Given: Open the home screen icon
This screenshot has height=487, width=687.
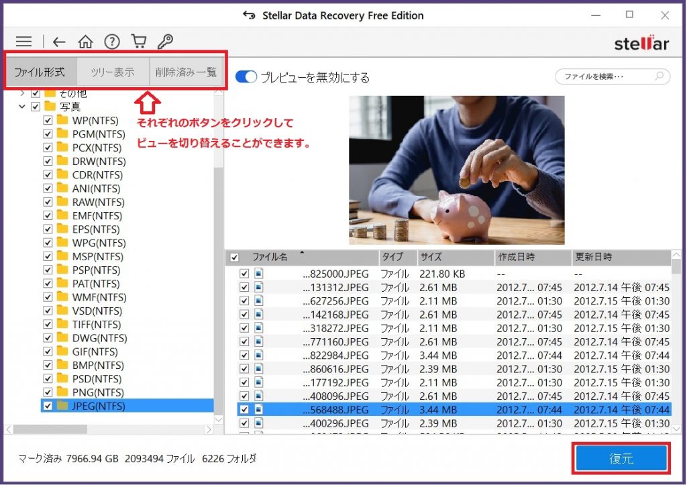Looking at the screenshot, I should [85, 42].
